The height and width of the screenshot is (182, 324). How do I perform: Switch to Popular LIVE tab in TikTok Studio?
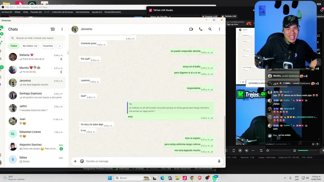pyautogui.click(x=210, y=16)
